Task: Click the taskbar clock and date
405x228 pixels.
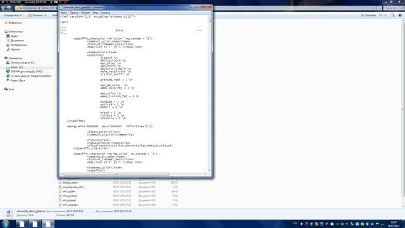Action: click(x=394, y=224)
